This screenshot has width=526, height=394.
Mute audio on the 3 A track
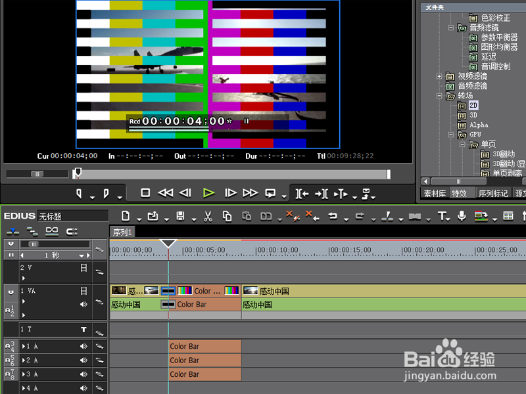tap(84, 374)
